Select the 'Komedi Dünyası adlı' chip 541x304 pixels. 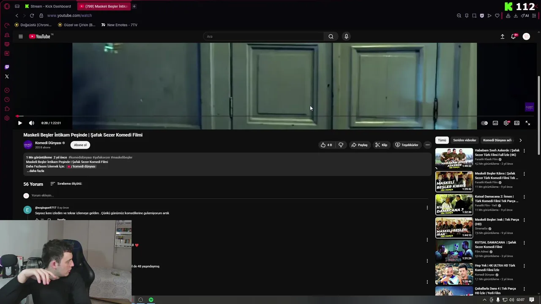[497, 140]
